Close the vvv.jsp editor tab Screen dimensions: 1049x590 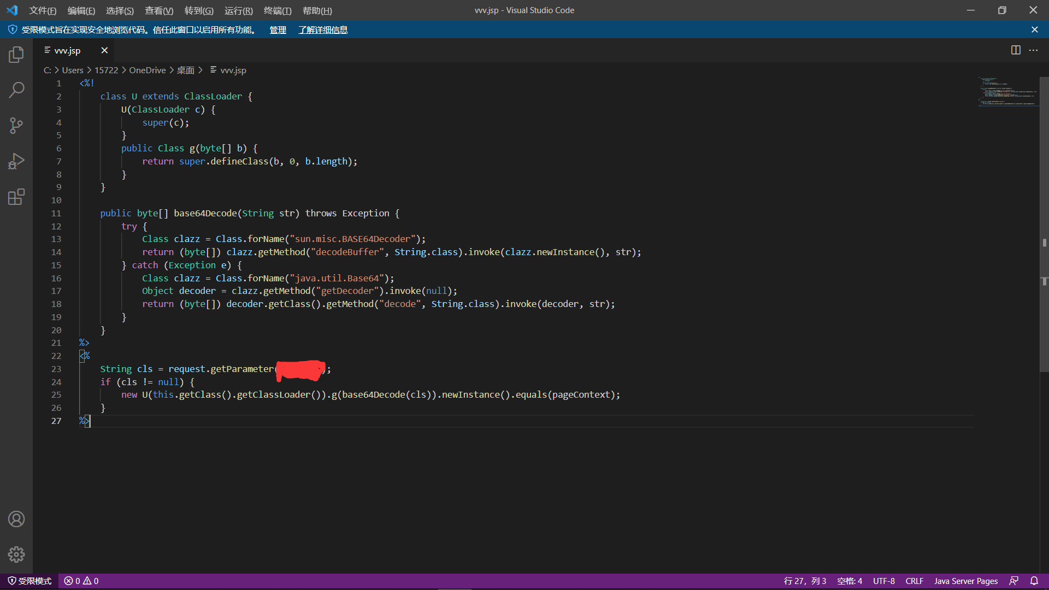(104, 50)
